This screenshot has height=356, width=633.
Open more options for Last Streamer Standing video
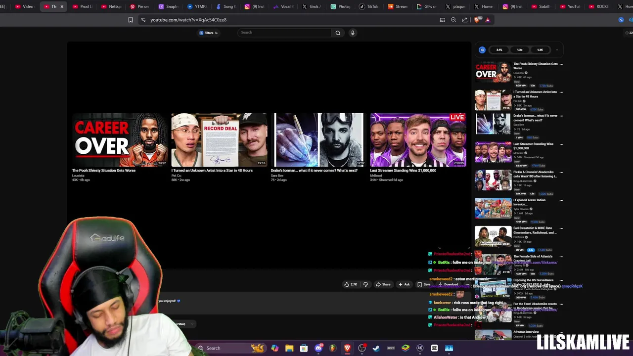coord(561,144)
